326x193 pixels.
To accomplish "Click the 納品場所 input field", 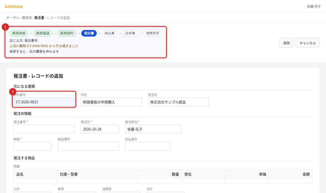I will coord(88,146).
